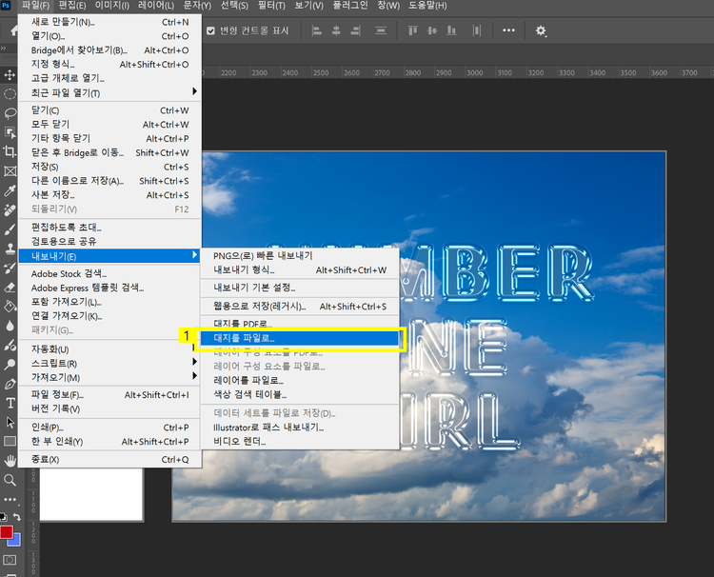
Task: Select the Horizontal Type tool
Action: click(10, 403)
